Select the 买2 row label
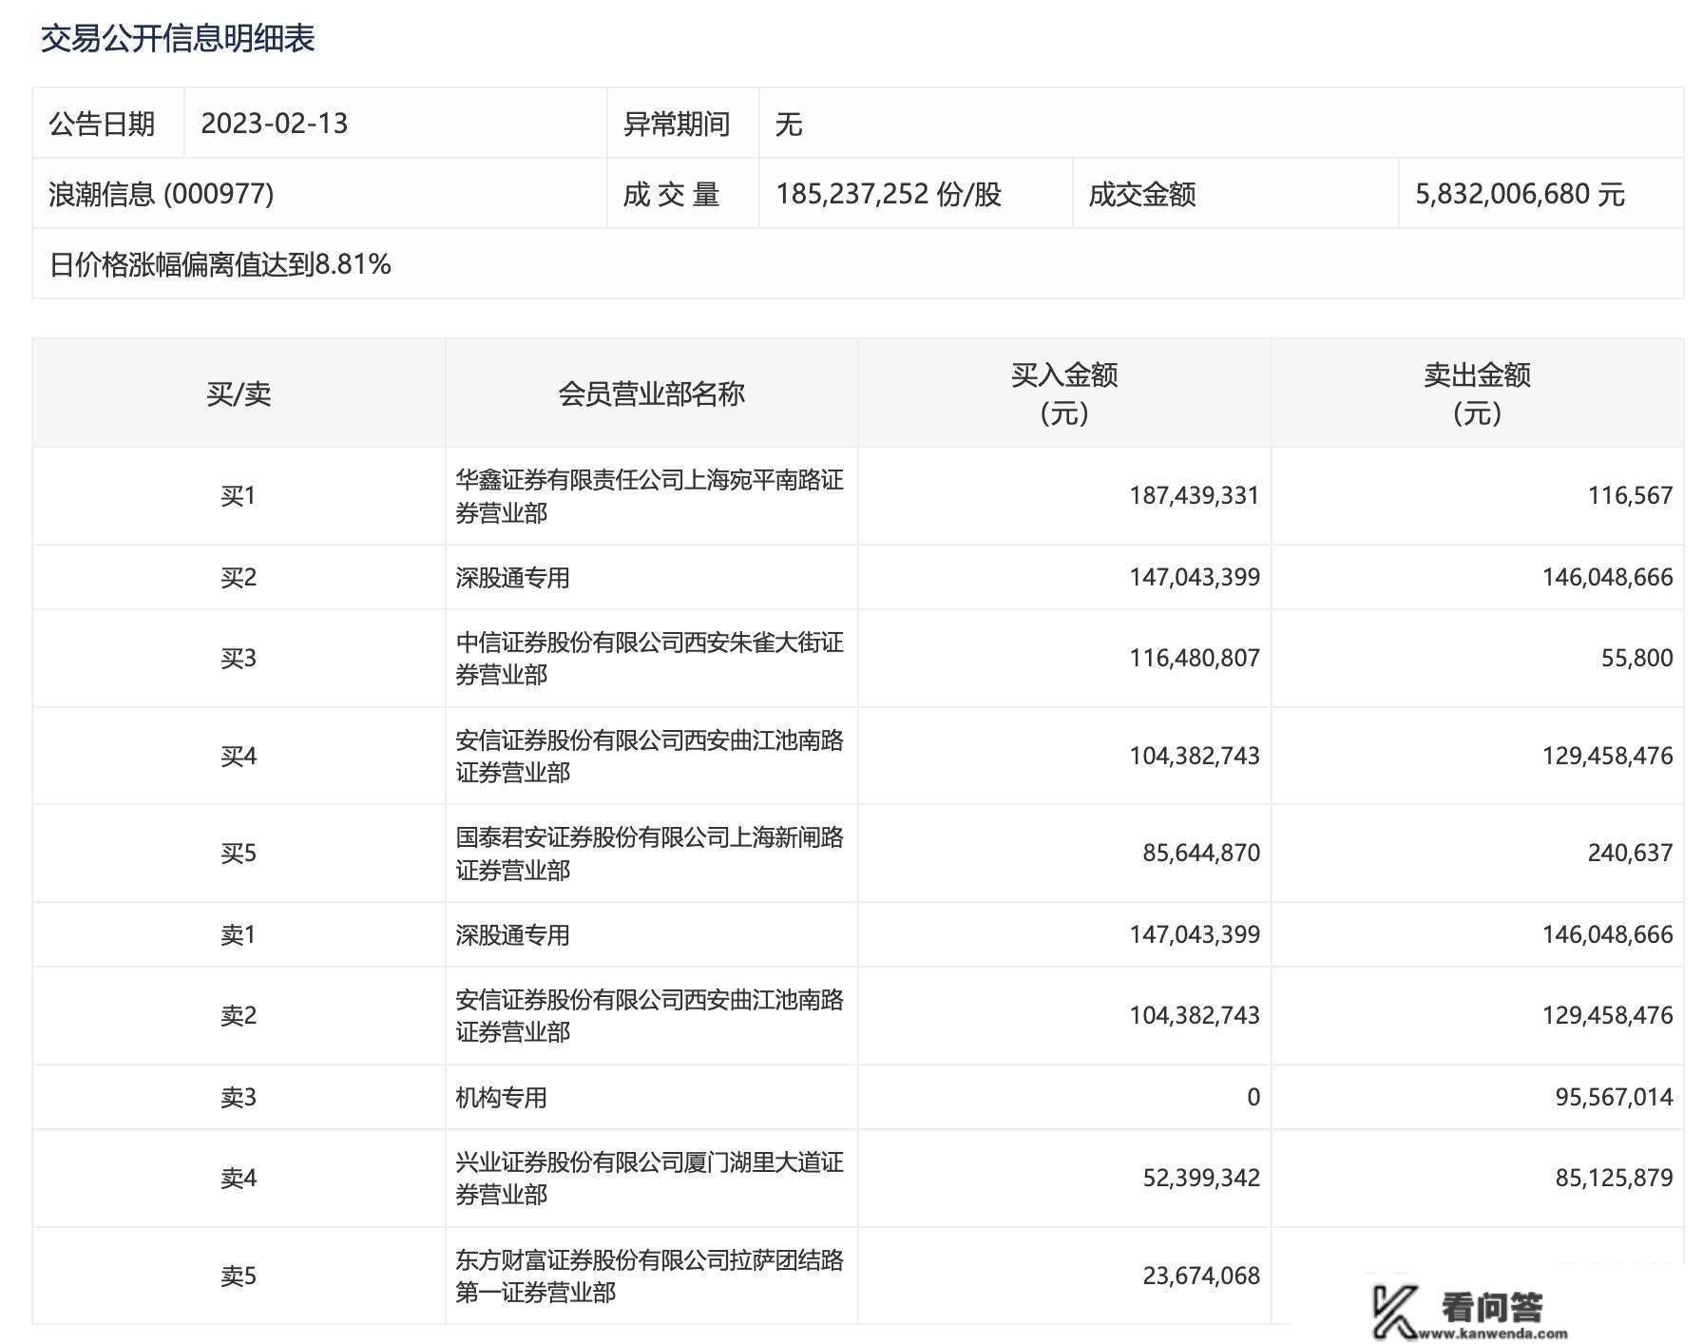 point(239,577)
